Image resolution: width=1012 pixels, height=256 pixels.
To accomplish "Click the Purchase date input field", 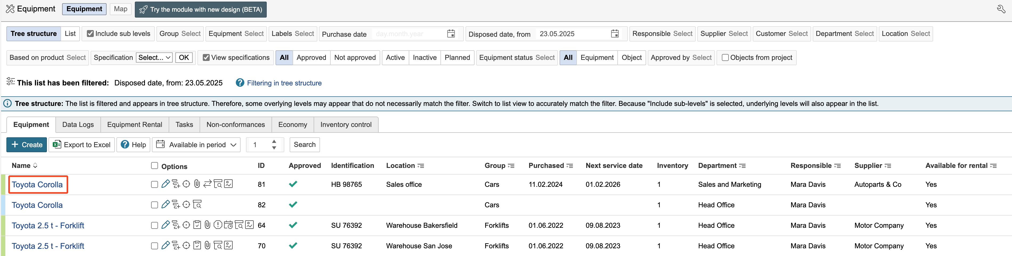I will pyautogui.click(x=408, y=34).
